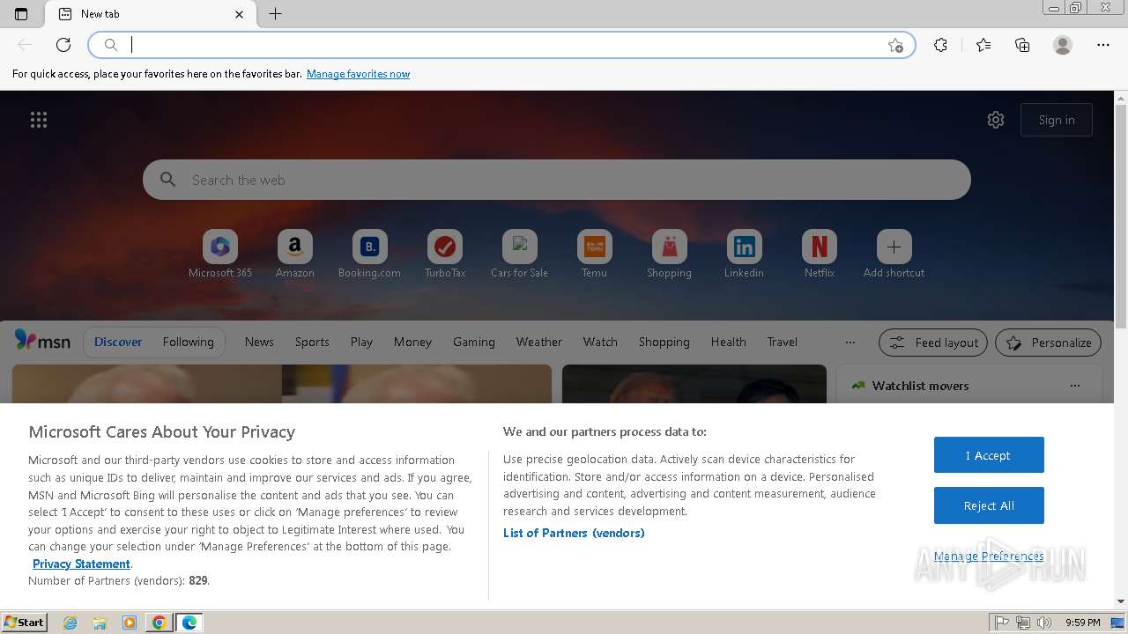Open the Shopping shortcut tile
Image resolution: width=1128 pixels, height=634 pixels.
(670, 254)
